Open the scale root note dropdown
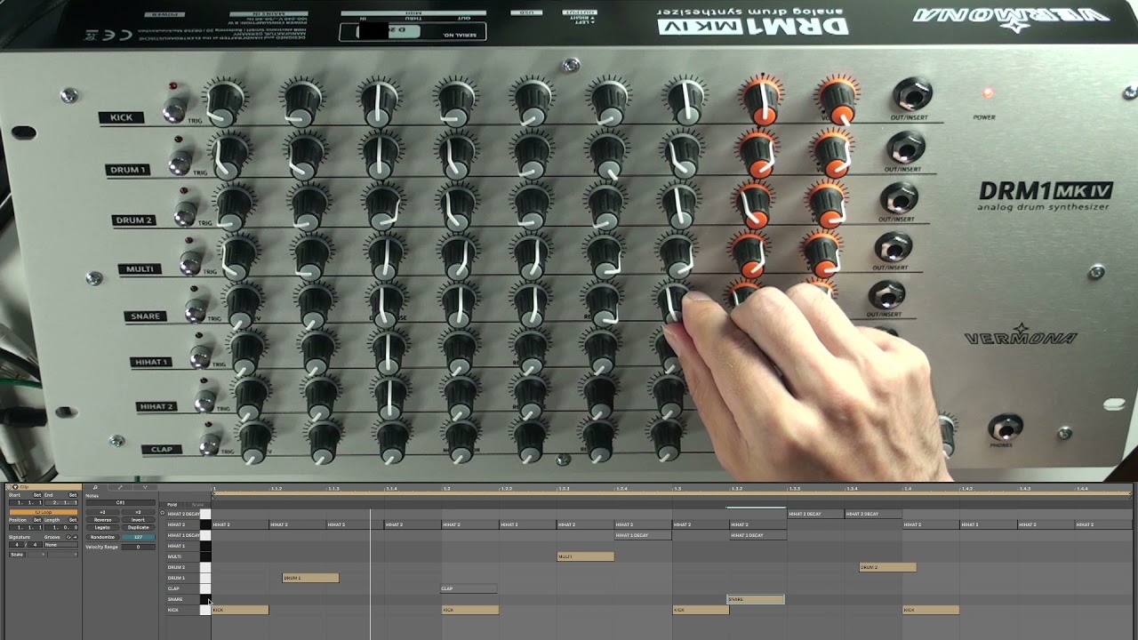Viewport: 1138px width, 640px height. point(36,555)
